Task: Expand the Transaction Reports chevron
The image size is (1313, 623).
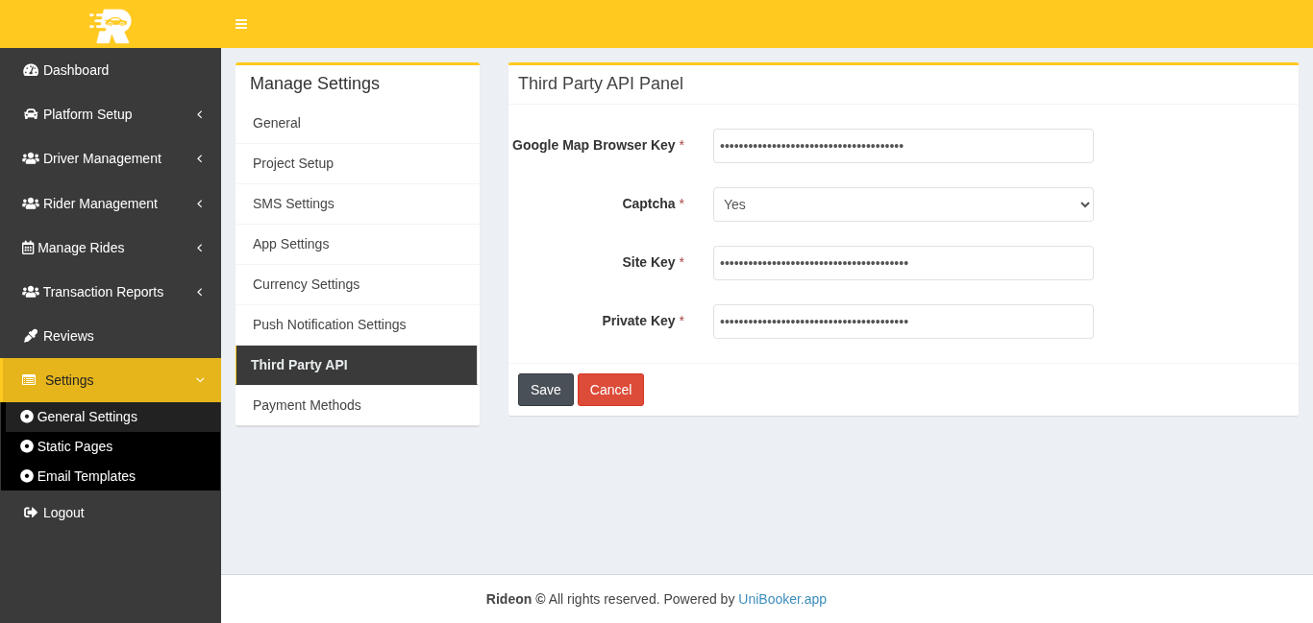Action: 199,292
